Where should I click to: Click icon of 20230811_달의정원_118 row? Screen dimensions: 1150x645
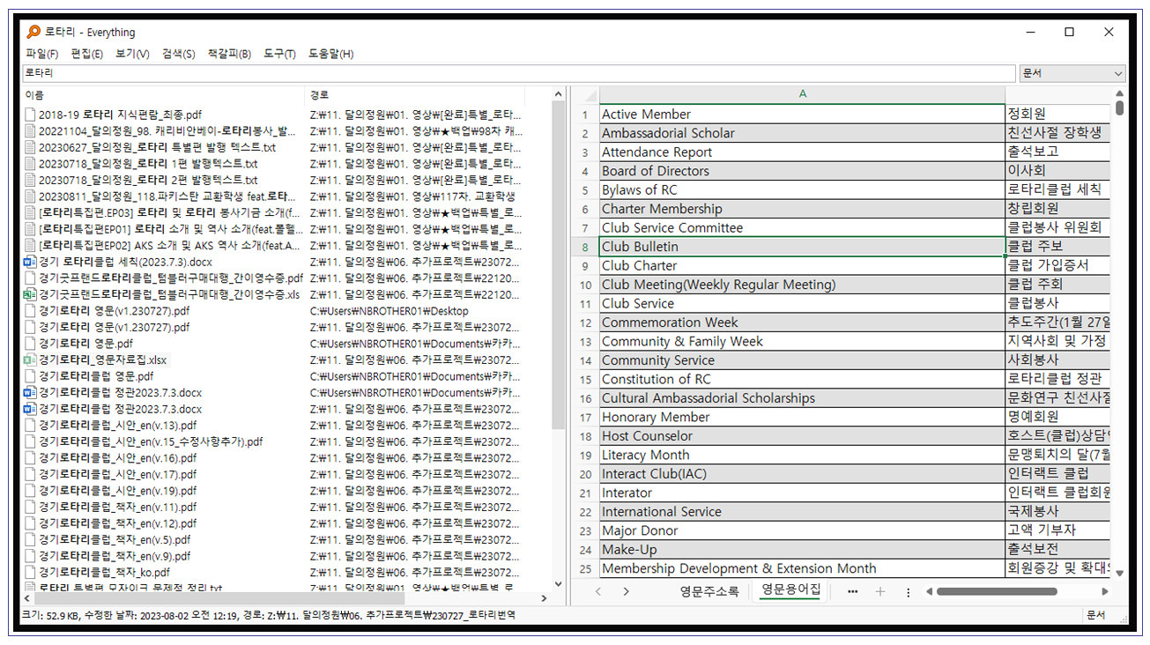pos(30,196)
